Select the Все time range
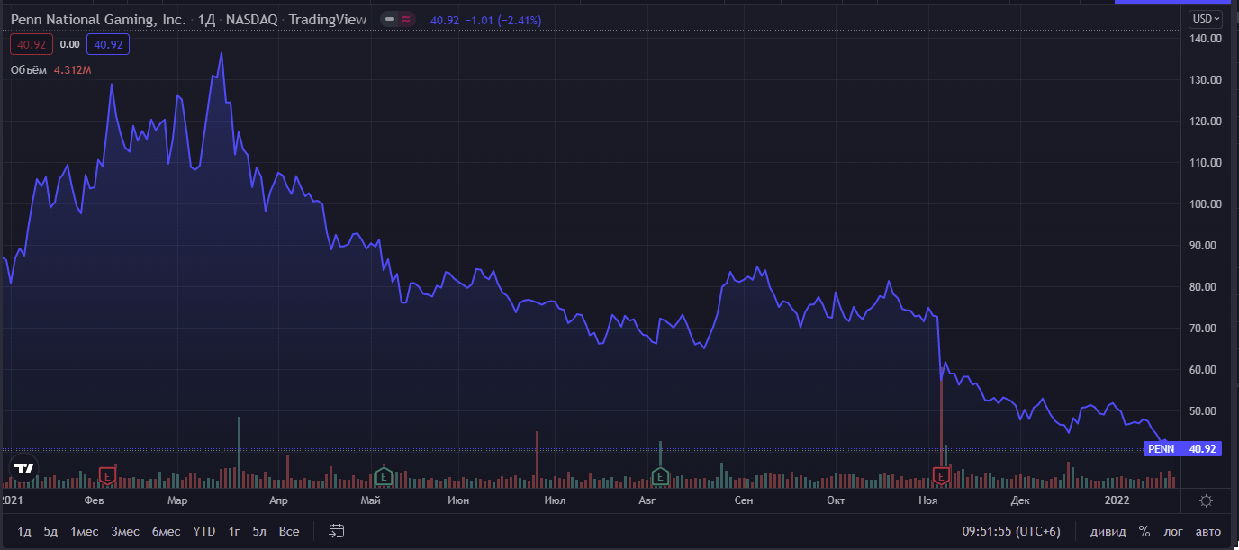Screen dimensions: 1239x550 tap(289, 531)
